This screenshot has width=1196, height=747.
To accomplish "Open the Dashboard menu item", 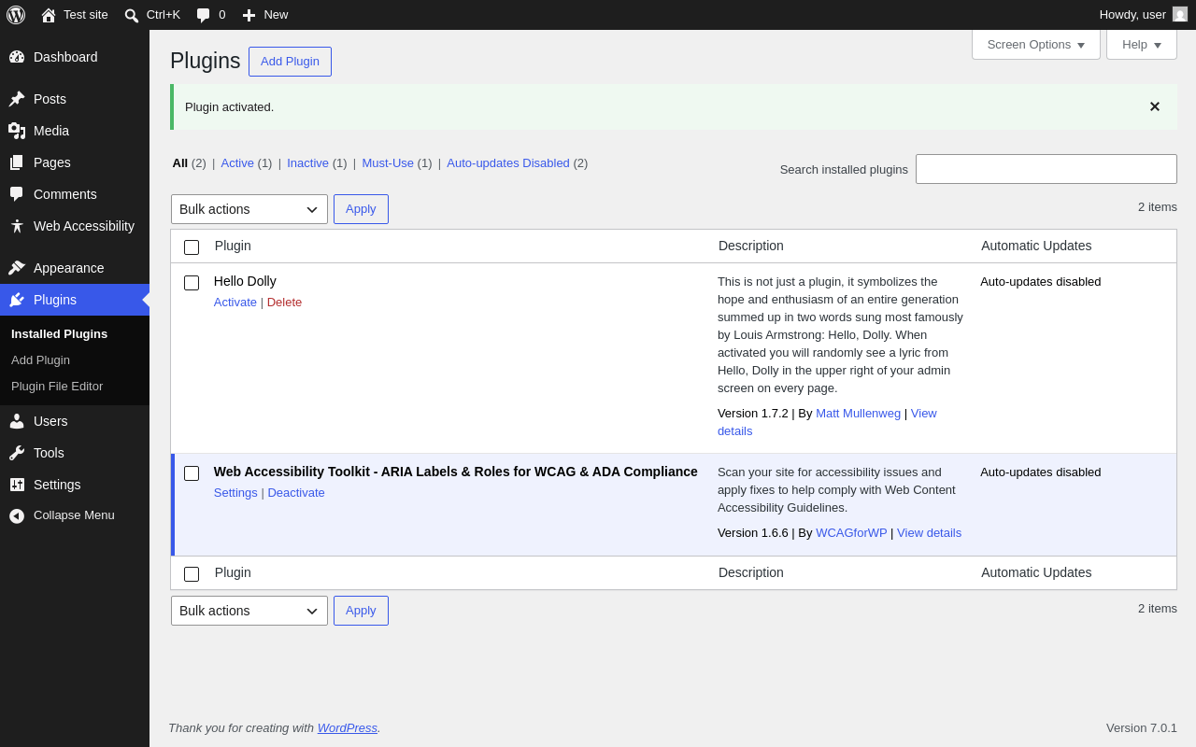I will click(x=75, y=57).
